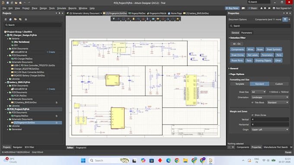294x165 pixels.
Task: Open Microsoft Edge from taskbar
Action: [x=168, y=160]
